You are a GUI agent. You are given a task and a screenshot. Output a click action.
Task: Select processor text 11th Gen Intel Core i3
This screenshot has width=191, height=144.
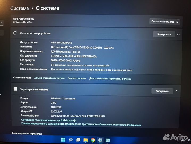(82, 47)
